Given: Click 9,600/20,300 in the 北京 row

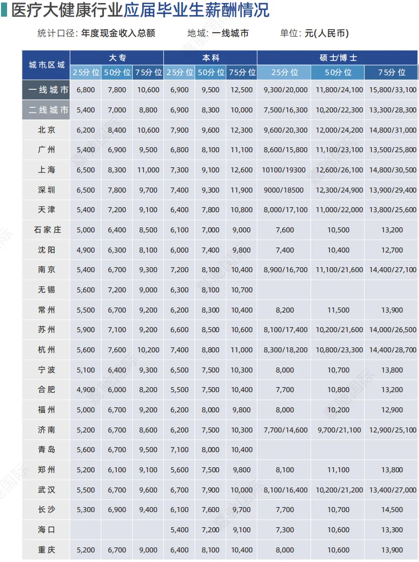Looking at the screenshot, I should coord(285,130).
